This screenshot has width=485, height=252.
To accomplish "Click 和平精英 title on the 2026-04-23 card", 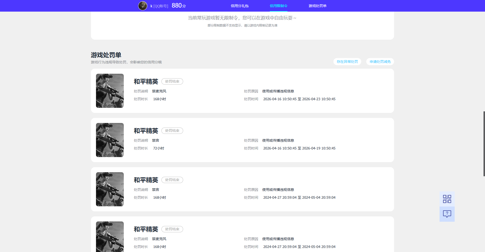I will pos(146,82).
